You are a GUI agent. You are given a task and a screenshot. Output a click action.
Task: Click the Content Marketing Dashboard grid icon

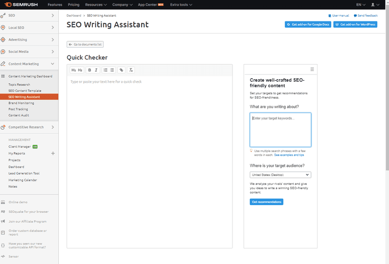[3, 76]
